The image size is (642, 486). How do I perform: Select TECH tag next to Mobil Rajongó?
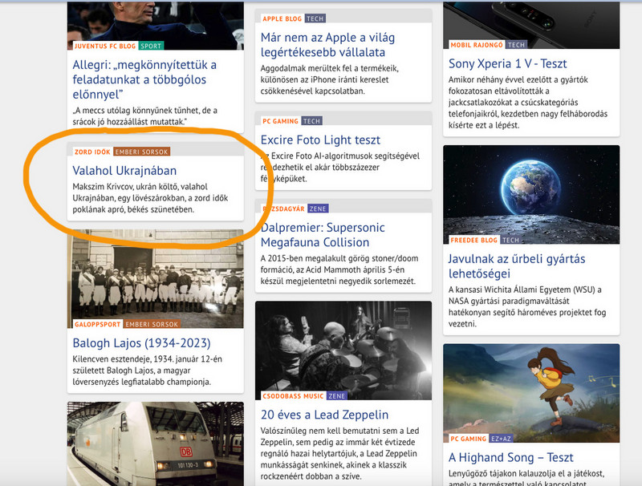click(516, 45)
